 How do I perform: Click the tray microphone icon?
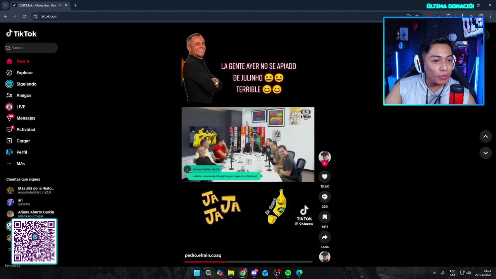tap(443, 273)
